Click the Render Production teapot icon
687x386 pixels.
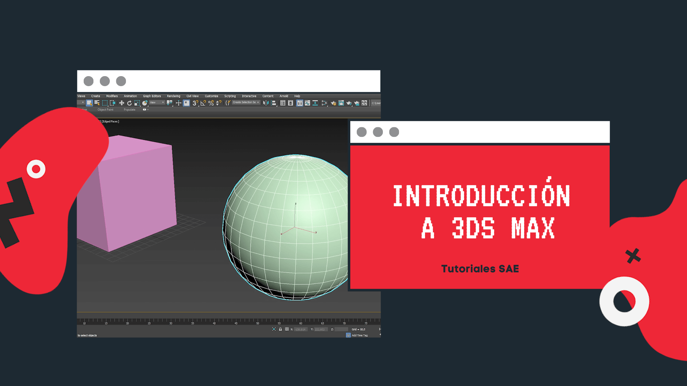pyautogui.click(x=349, y=103)
